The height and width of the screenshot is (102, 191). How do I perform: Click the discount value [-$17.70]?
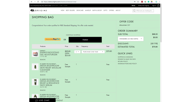click(x=154, y=44)
